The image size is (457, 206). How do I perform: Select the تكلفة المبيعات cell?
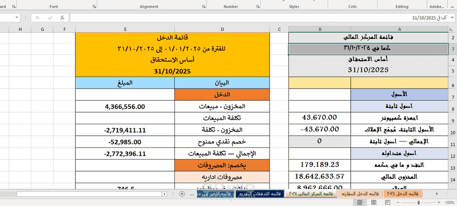click(x=222, y=118)
